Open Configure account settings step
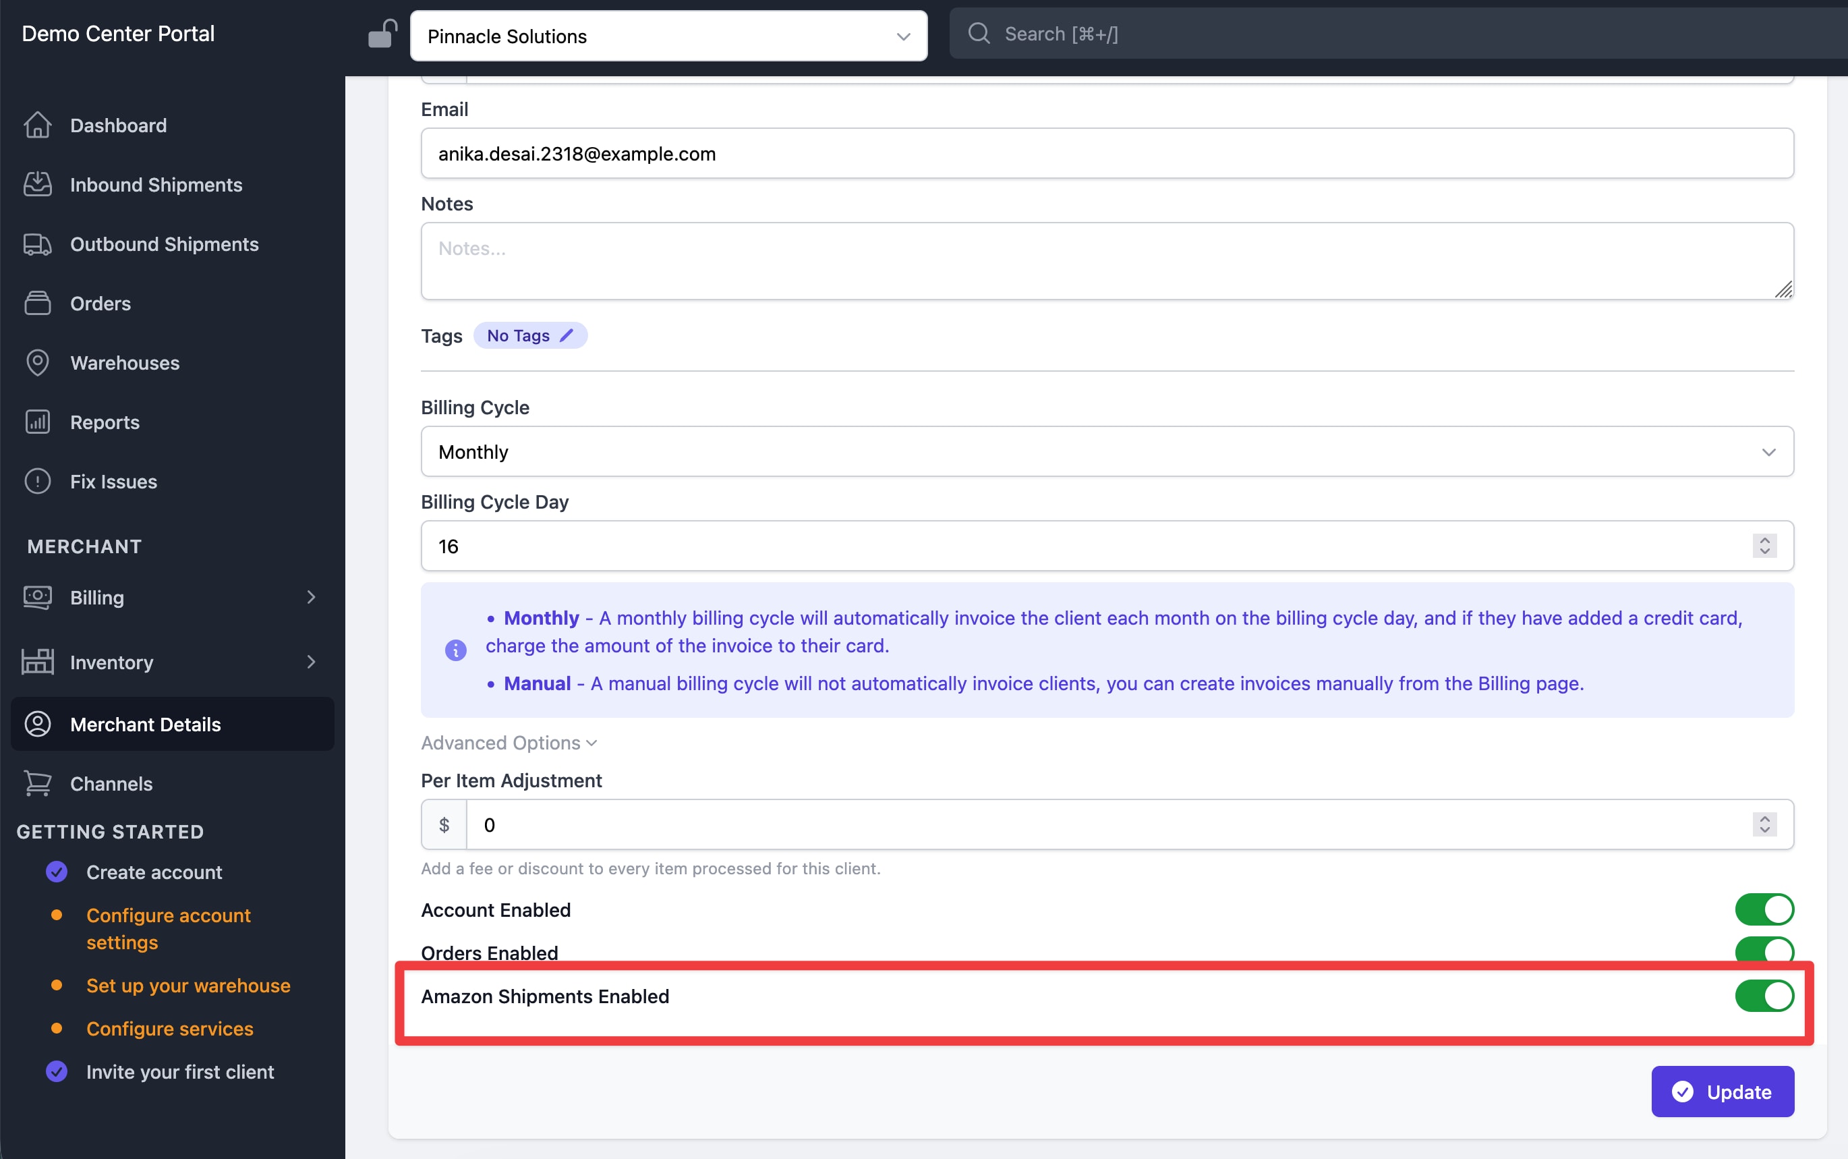The height and width of the screenshot is (1159, 1848). (x=169, y=928)
